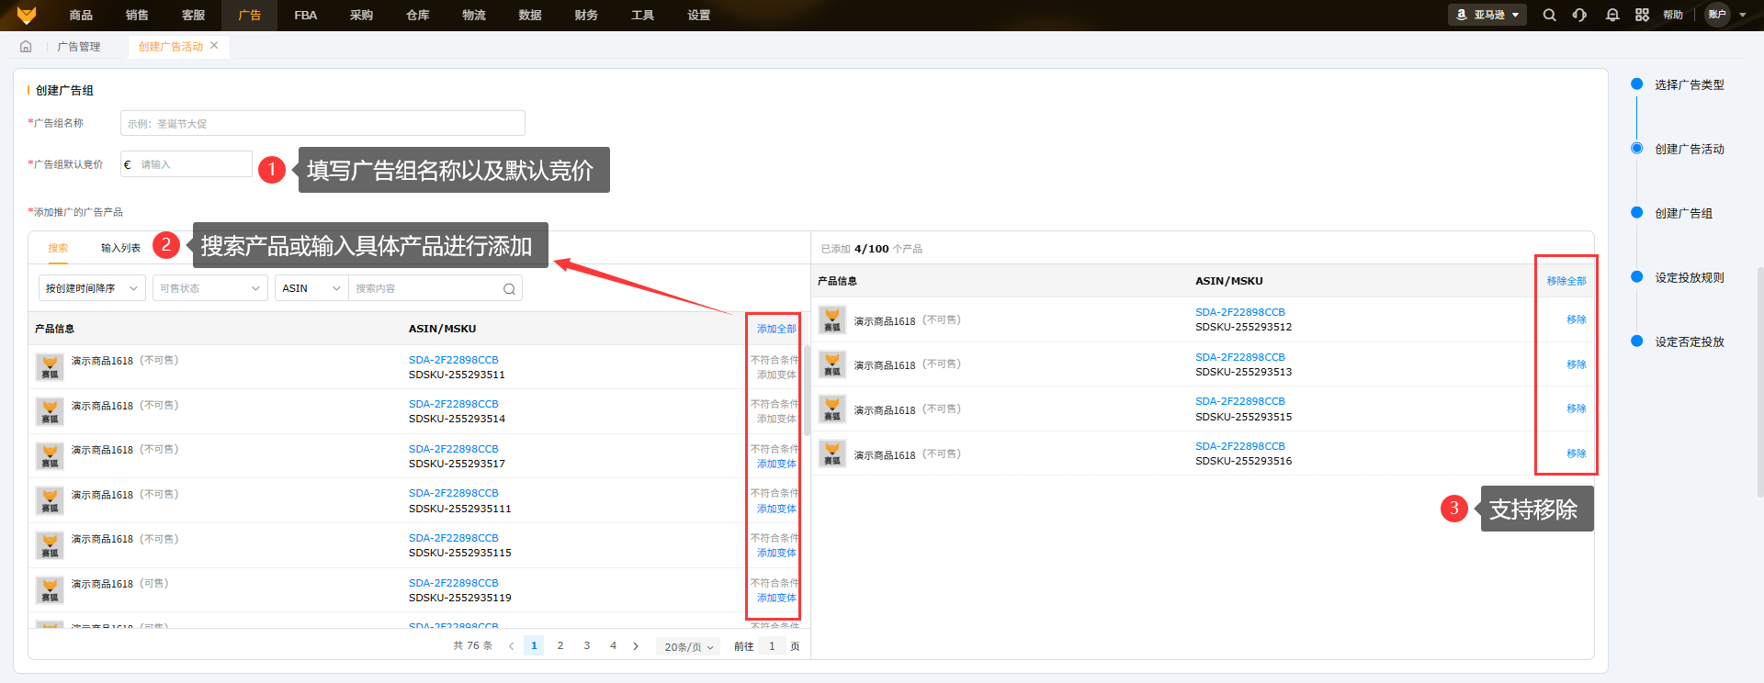Click thumbnail of product SDSKU-2552935119
1764x683 pixels.
point(50,590)
